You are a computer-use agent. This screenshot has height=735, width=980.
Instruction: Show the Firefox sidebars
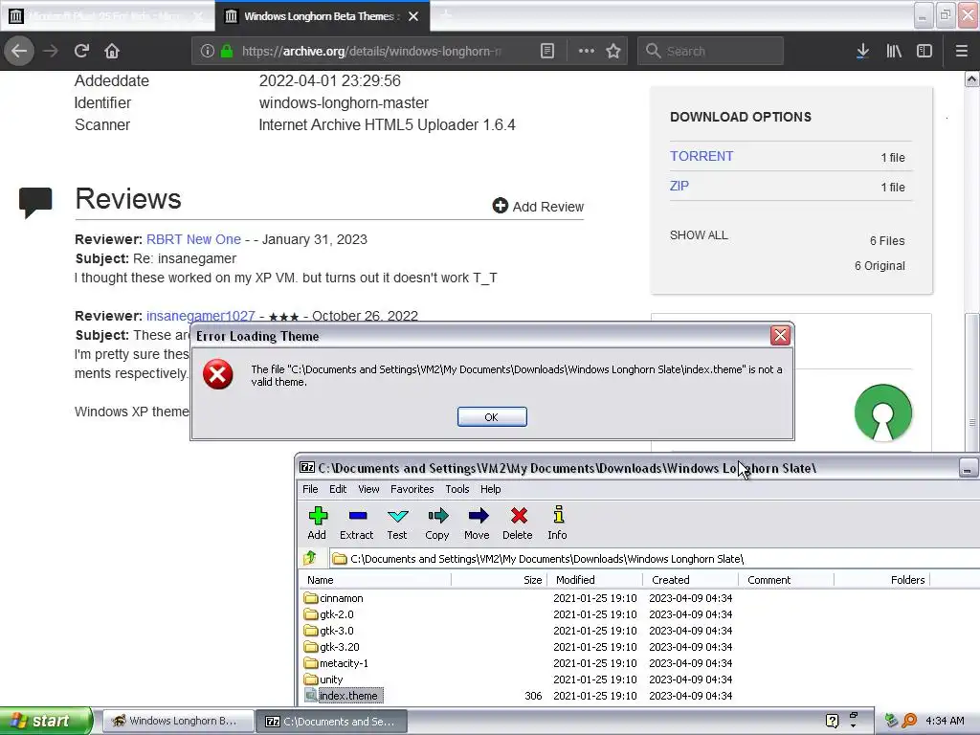click(x=924, y=51)
